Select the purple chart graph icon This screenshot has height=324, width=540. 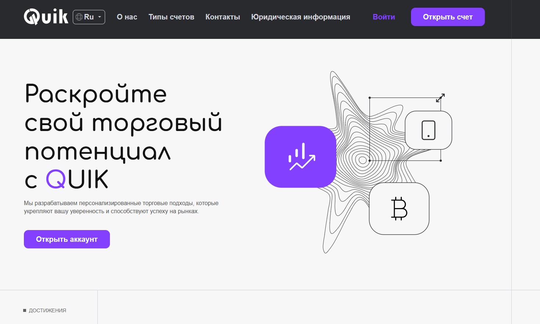pyautogui.click(x=300, y=157)
